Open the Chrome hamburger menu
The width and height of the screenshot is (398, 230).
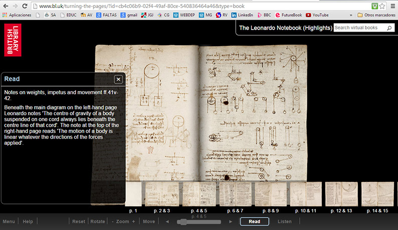(x=393, y=6)
